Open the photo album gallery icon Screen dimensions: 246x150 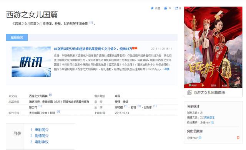pyautogui.click(x=189, y=92)
